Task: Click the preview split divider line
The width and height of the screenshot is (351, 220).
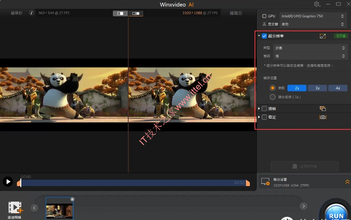Action: coord(128,95)
